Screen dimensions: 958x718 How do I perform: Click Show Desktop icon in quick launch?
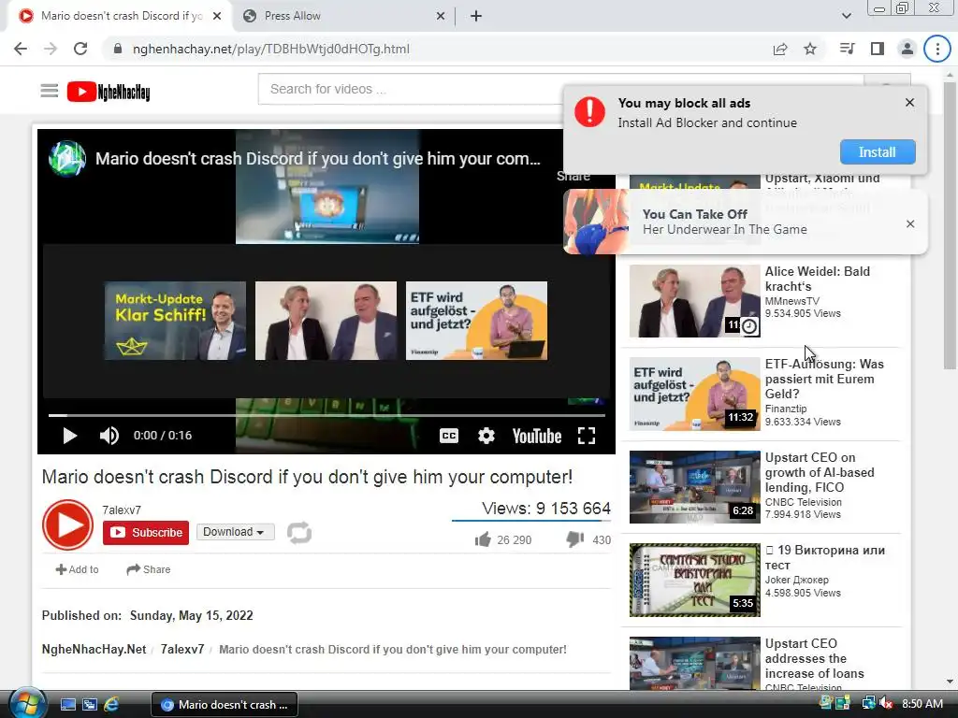coord(68,705)
